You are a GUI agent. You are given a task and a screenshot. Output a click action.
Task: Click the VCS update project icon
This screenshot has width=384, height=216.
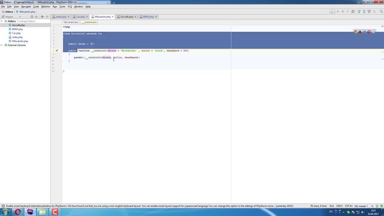coord(359,11)
